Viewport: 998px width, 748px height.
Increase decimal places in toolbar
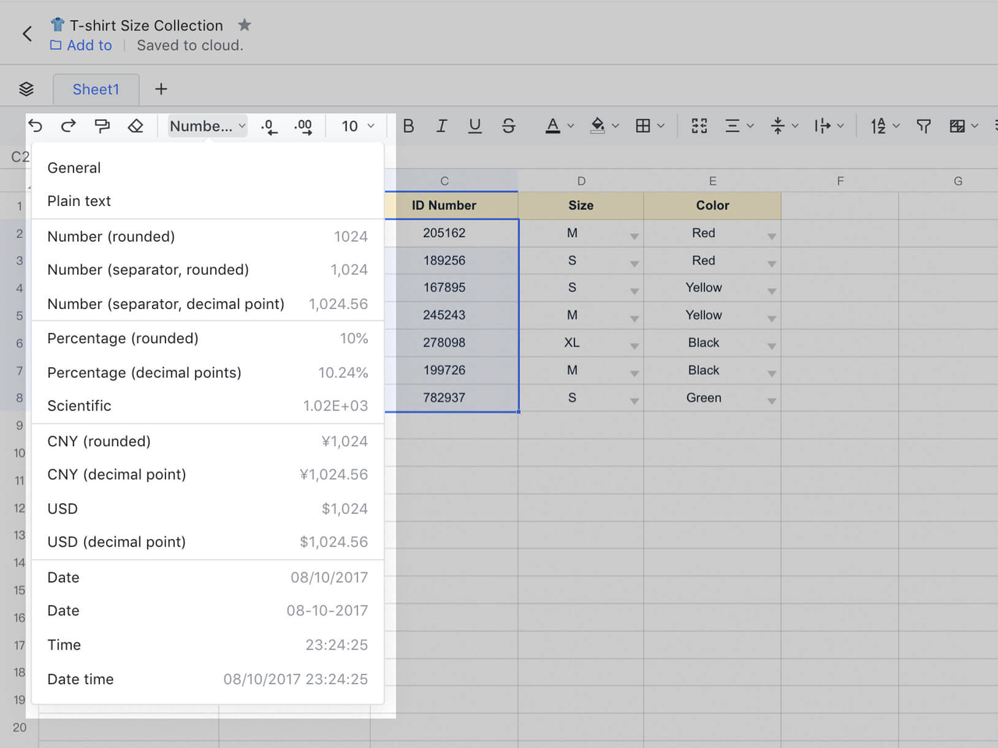tap(303, 126)
